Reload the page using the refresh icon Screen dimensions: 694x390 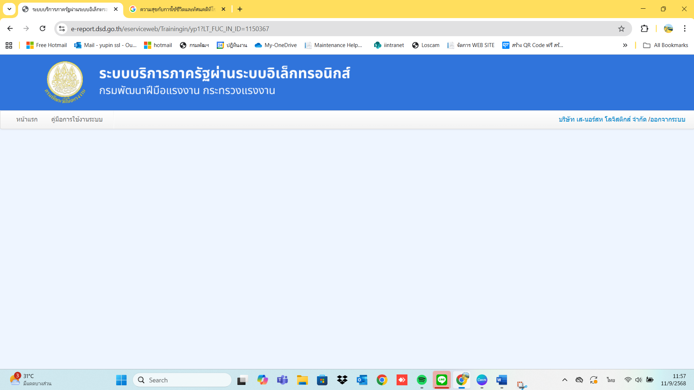(43, 29)
